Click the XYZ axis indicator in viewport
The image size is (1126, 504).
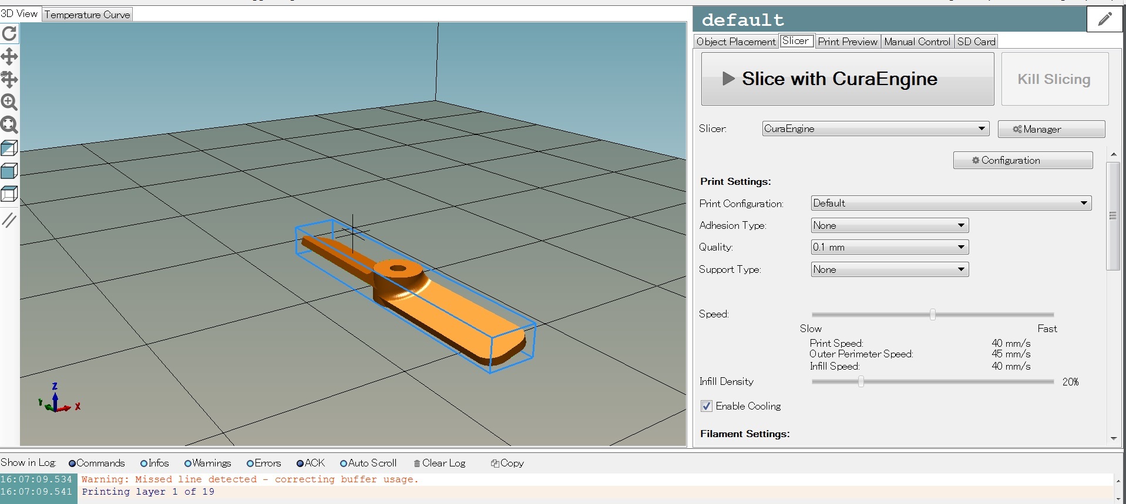click(x=59, y=398)
